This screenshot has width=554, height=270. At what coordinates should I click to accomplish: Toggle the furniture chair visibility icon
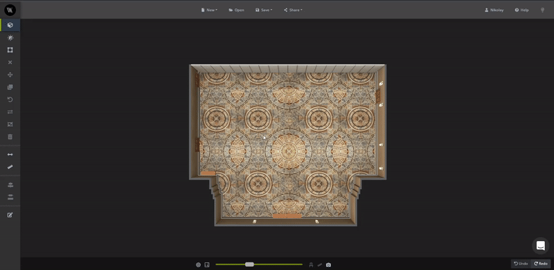(x=311, y=264)
